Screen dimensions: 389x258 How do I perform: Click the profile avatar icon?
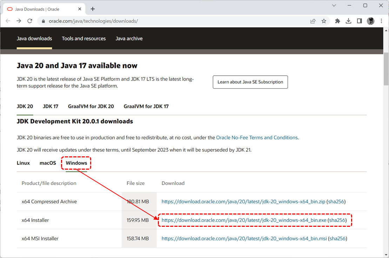click(371, 21)
